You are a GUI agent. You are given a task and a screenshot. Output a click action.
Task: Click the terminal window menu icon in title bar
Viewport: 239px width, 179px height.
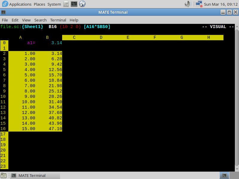(3, 12)
